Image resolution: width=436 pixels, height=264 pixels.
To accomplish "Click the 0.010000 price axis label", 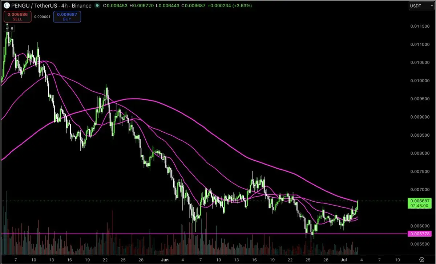I will coord(420,81).
